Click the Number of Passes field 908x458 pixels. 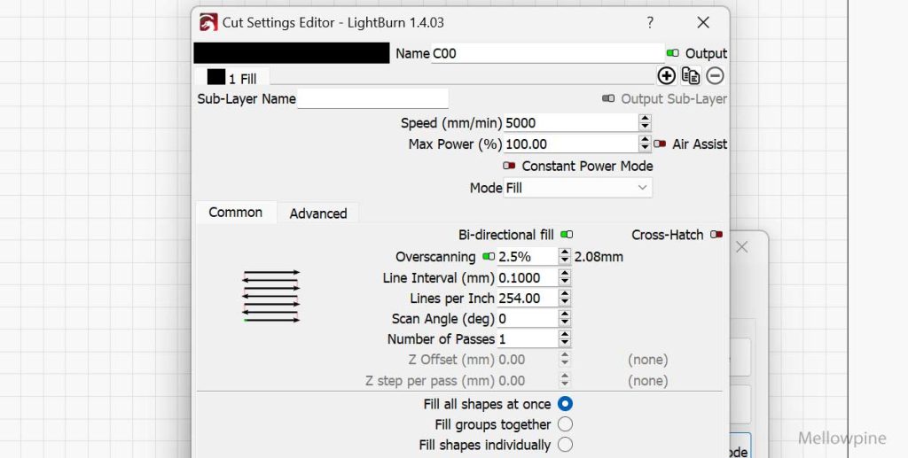point(528,339)
